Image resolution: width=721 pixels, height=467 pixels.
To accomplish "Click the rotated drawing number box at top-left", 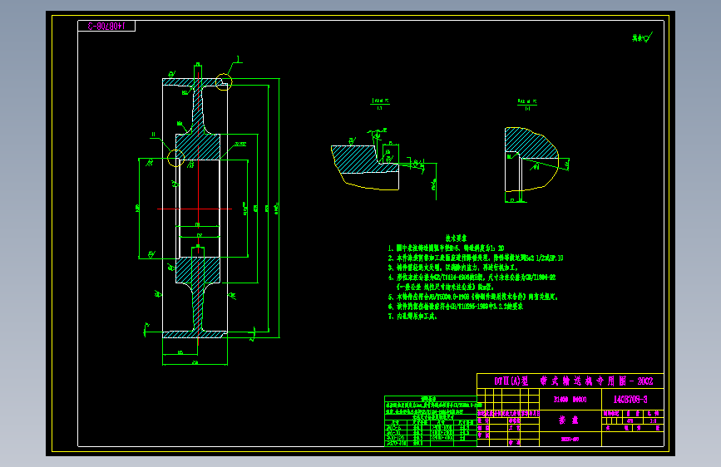I will 106,27.
